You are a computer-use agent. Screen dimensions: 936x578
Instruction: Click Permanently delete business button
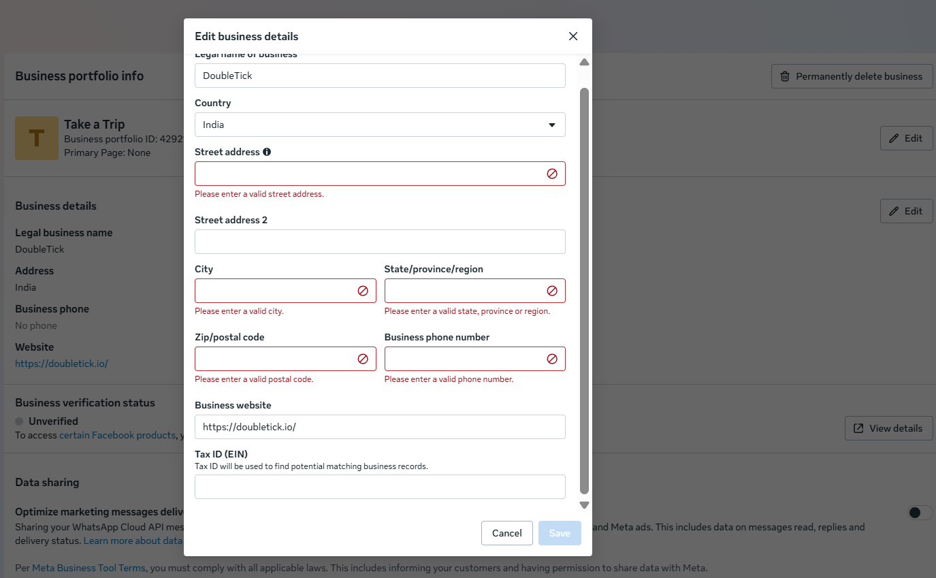click(852, 76)
